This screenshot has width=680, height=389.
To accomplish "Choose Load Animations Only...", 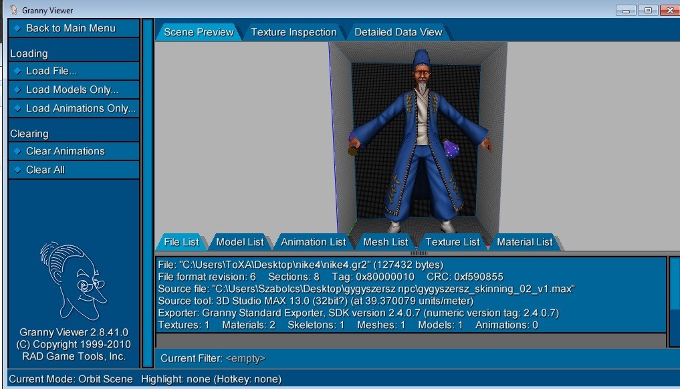I will point(74,108).
